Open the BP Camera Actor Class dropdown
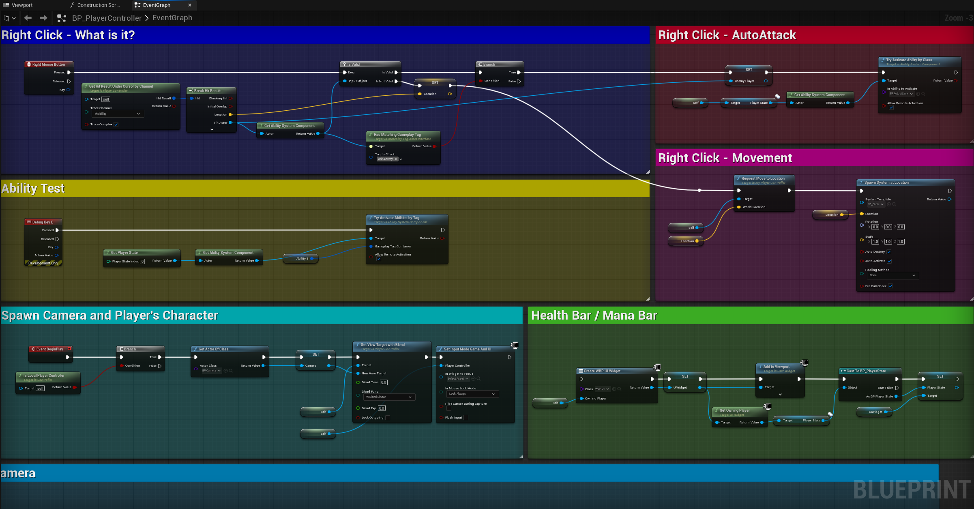Image resolution: width=974 pixels, height=509 pixels. coord(211,371)
